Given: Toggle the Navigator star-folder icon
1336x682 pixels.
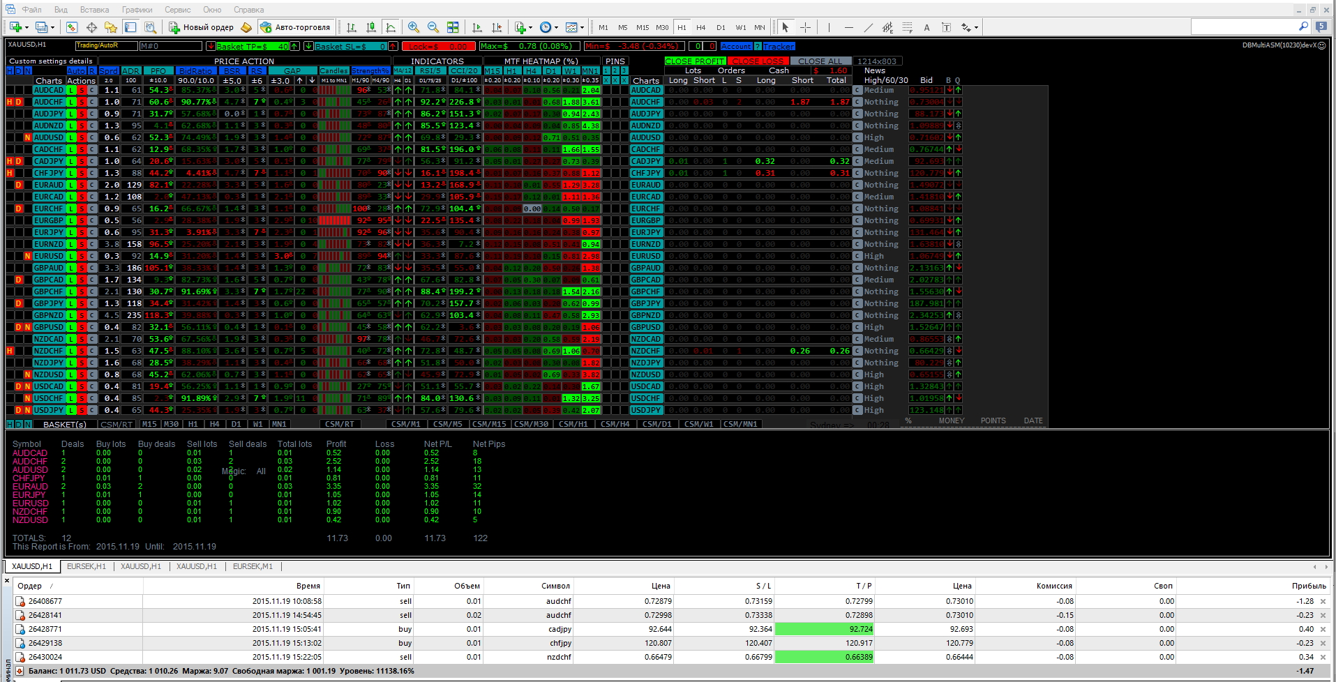Looking at the screenshot, I should point(111,27).
